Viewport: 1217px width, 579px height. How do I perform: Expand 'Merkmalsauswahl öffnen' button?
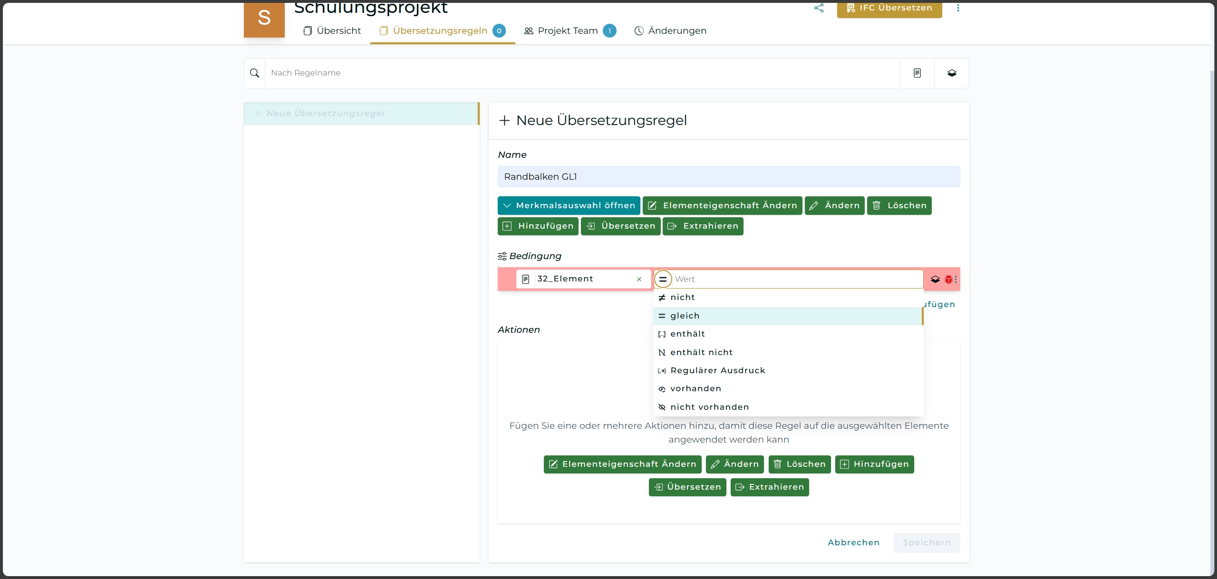click(569, 205)
